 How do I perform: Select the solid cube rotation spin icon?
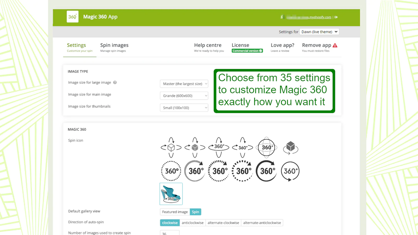195,147
